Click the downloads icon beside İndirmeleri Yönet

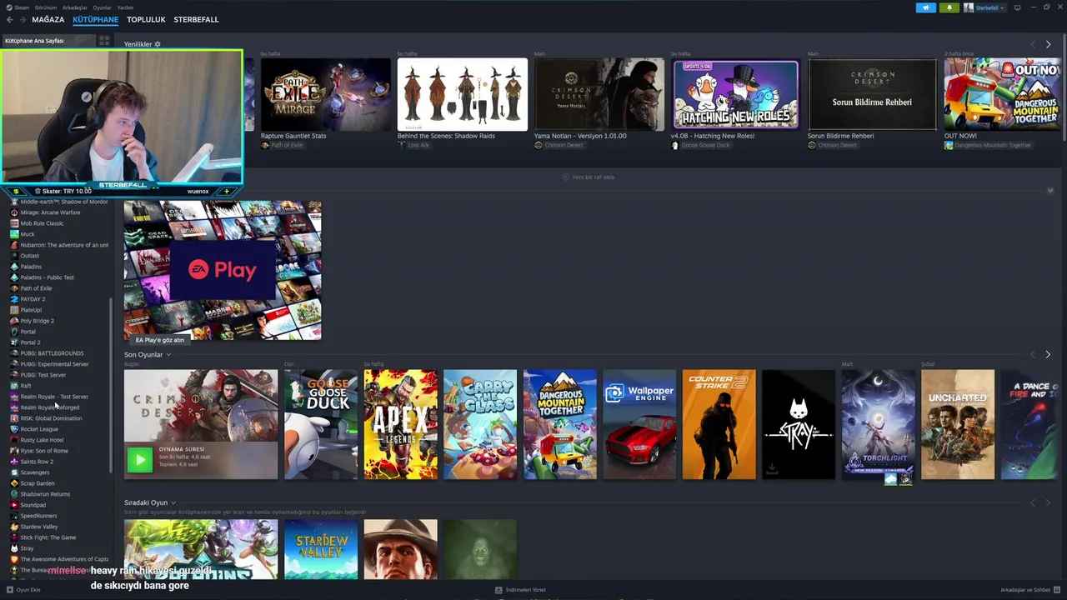coord(498,590)
